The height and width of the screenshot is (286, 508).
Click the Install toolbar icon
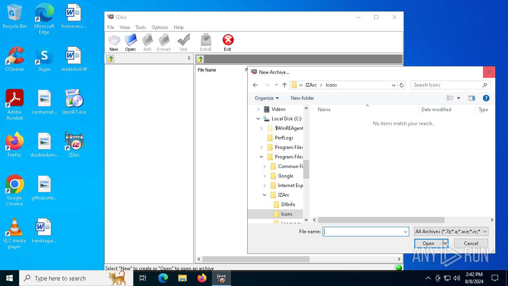pyautogui.click(x=206, y=43)
